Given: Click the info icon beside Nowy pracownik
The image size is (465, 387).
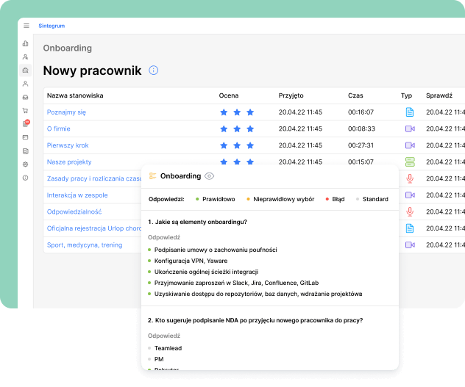Looking at the screenshot, I should point(153,70).
